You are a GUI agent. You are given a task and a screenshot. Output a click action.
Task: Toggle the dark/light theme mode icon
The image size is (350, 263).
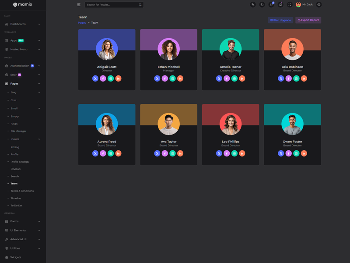(262, 5)
